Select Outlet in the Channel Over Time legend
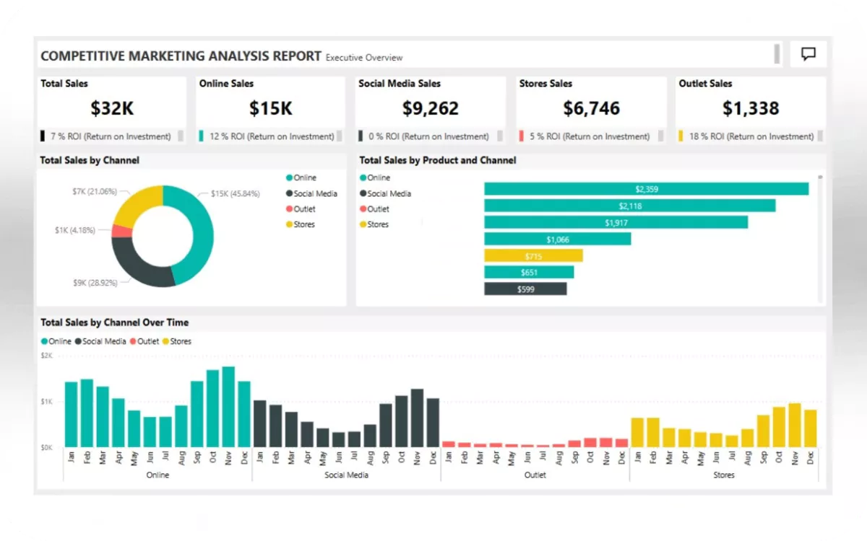The image size is (867, 541). 147,341
